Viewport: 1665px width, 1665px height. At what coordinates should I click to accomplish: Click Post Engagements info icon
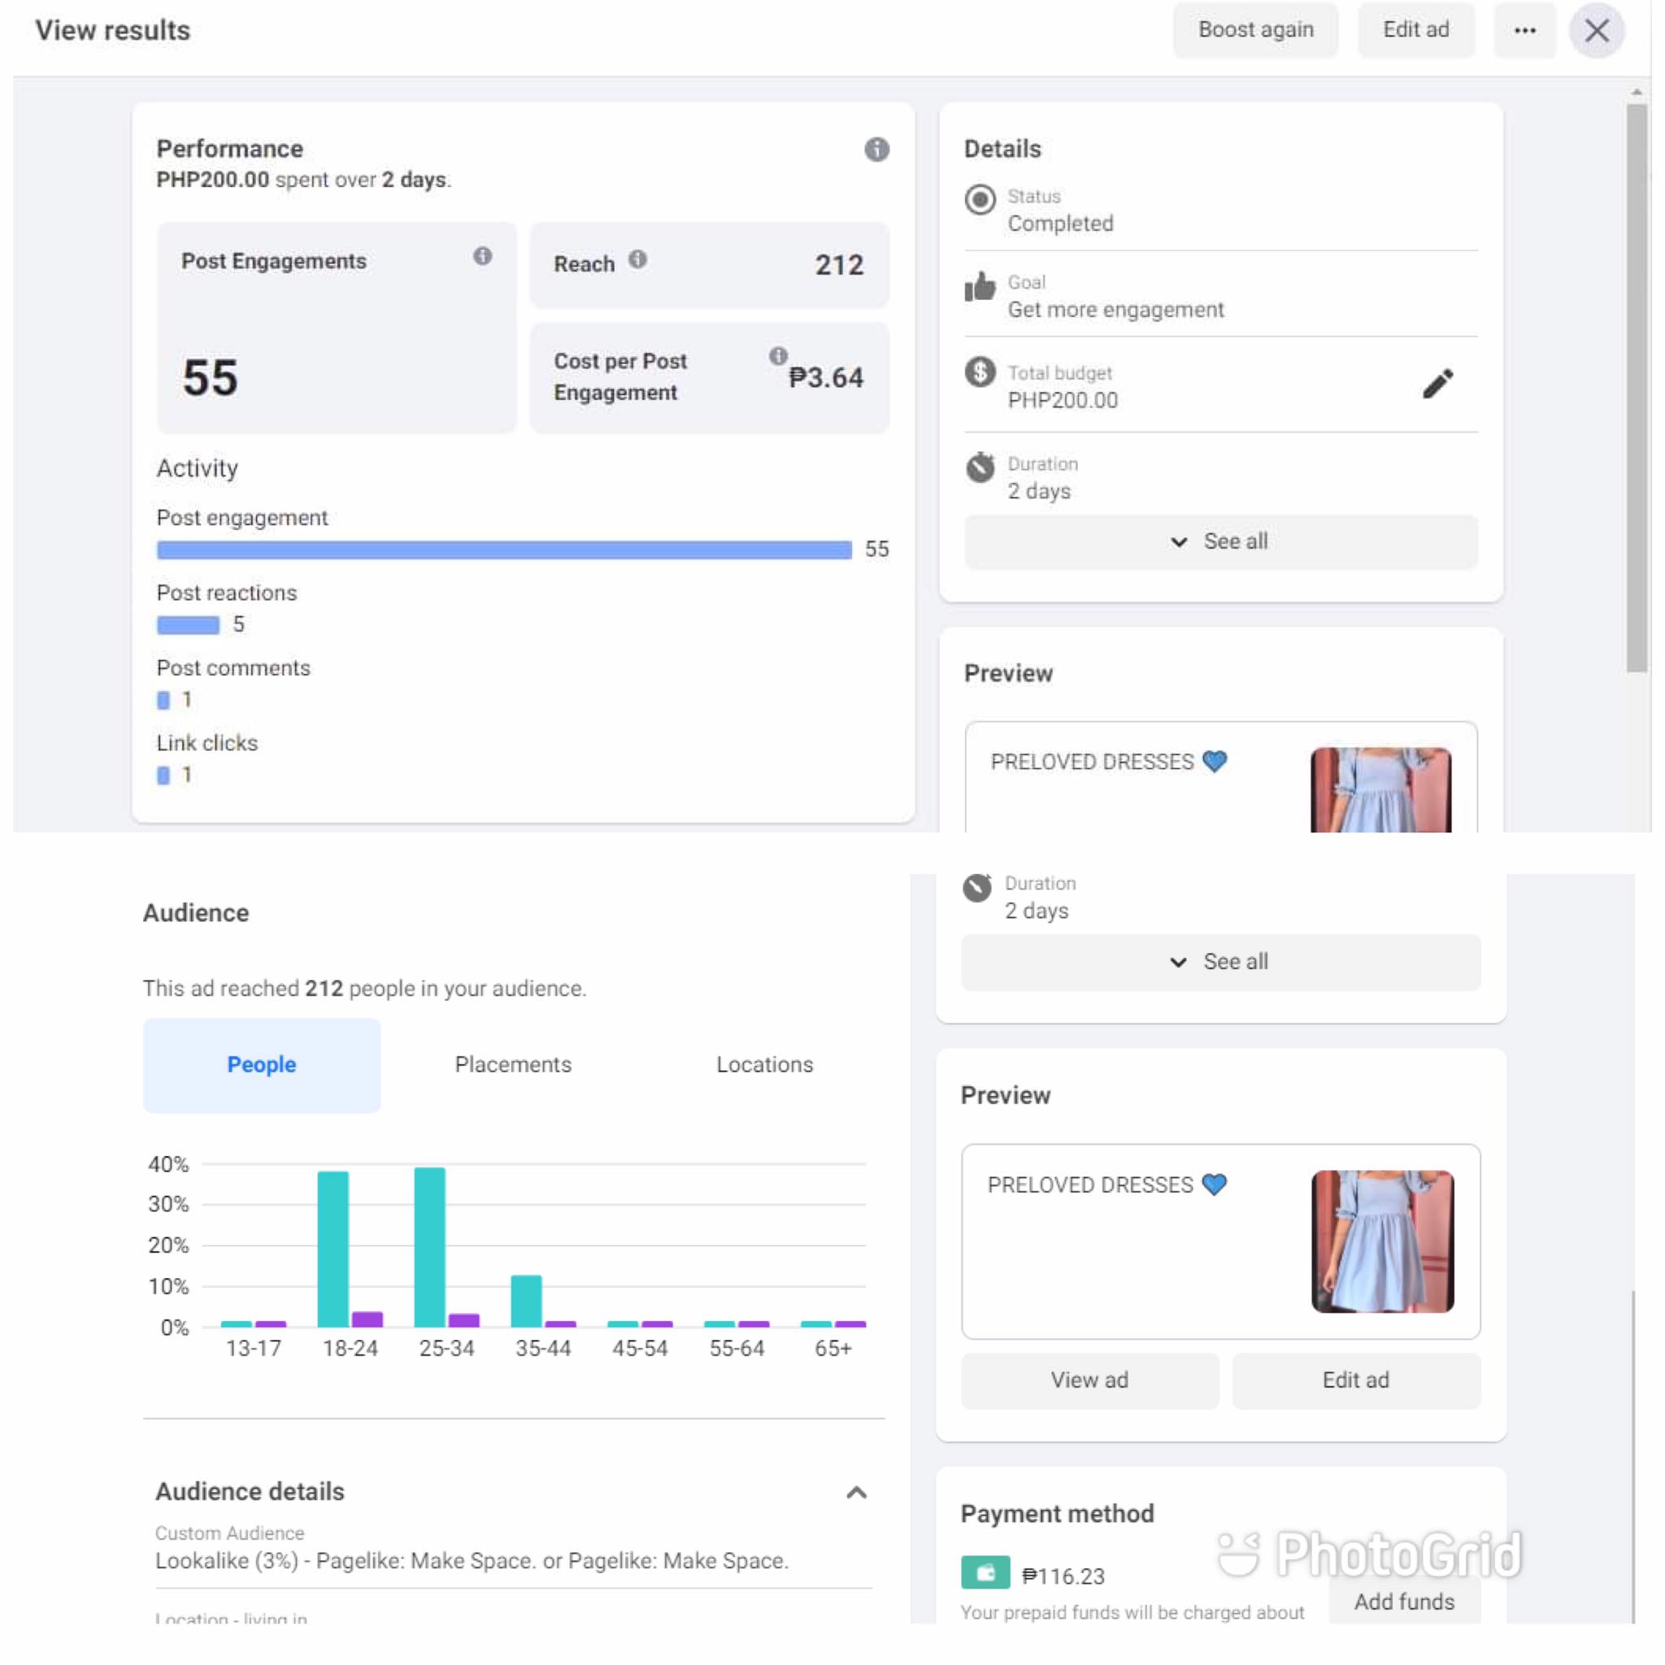(x=483, y=256)
